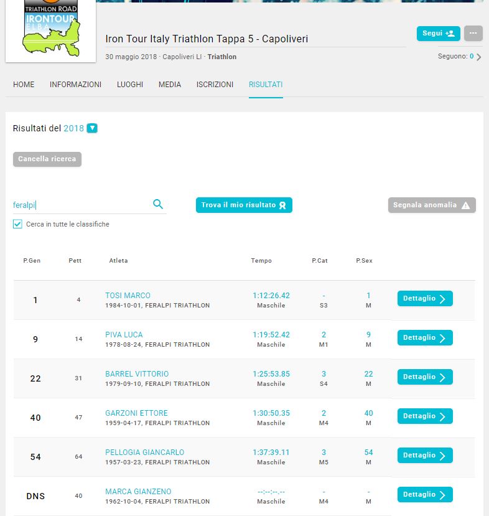The image size is (489, 516).
Task: Open the three-dots more options button
Action: (473, 33)
